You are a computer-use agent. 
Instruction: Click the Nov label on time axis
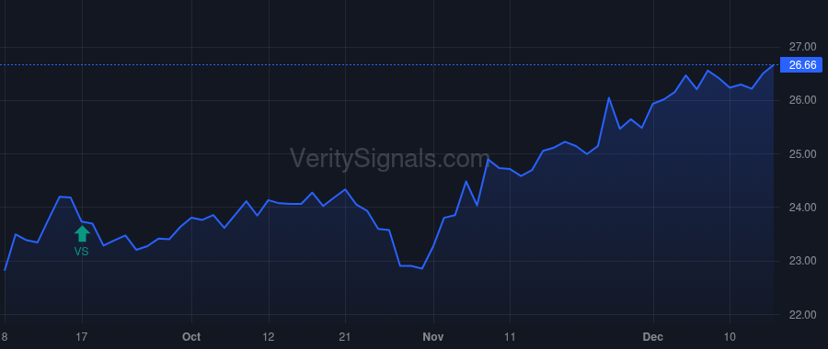point(433,337)
